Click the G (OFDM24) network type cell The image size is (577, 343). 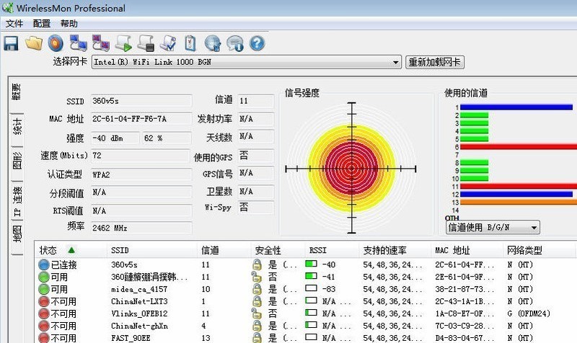529,313
